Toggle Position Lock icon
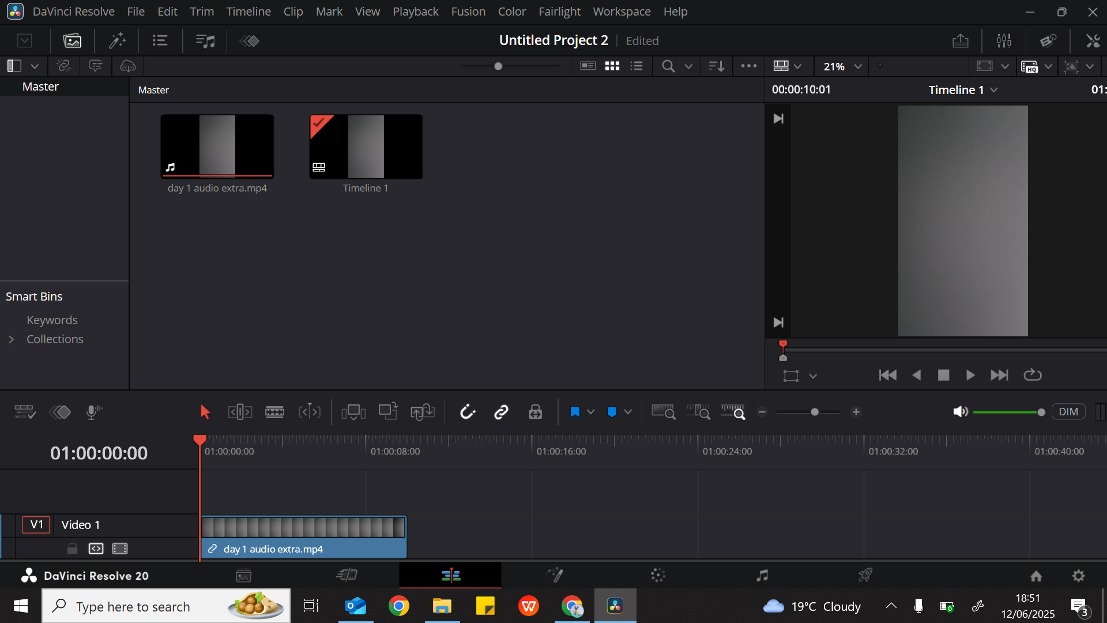This screenshot has width=1107, height=623. [536, 412]
